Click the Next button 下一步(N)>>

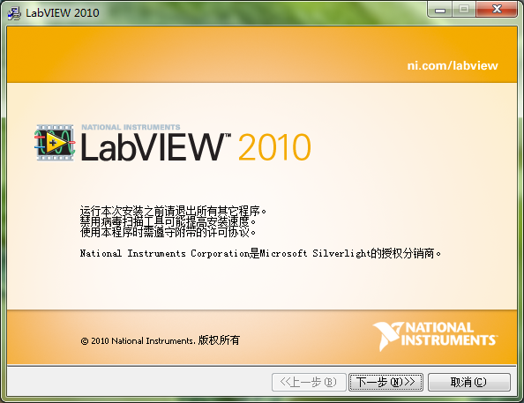click(x=386, y=382)
